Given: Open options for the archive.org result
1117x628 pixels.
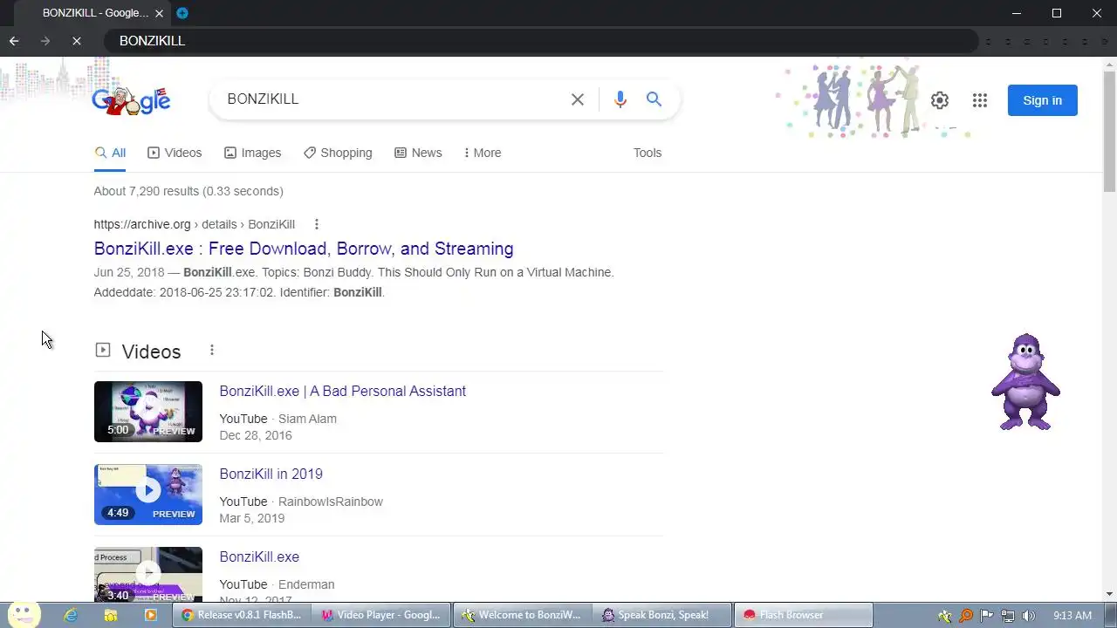Looking at the screenshot, I should (317, 224).
